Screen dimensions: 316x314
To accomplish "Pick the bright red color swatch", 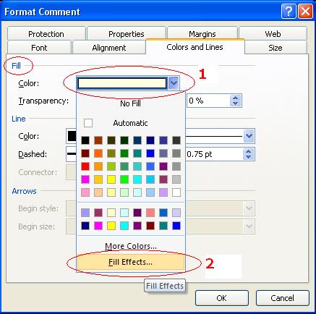I will (x=85, y=166).
